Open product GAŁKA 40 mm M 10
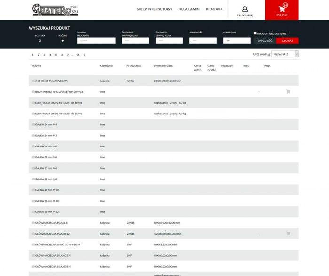 47,190
